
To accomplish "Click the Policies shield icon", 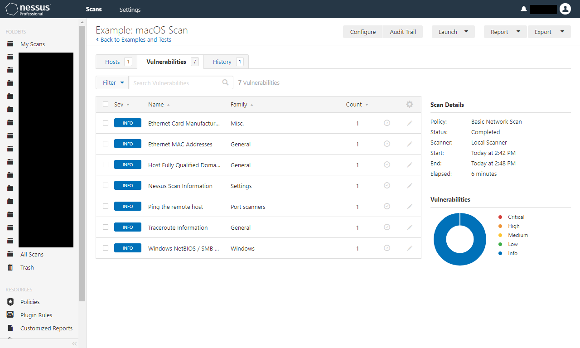I will coord(10,302).
